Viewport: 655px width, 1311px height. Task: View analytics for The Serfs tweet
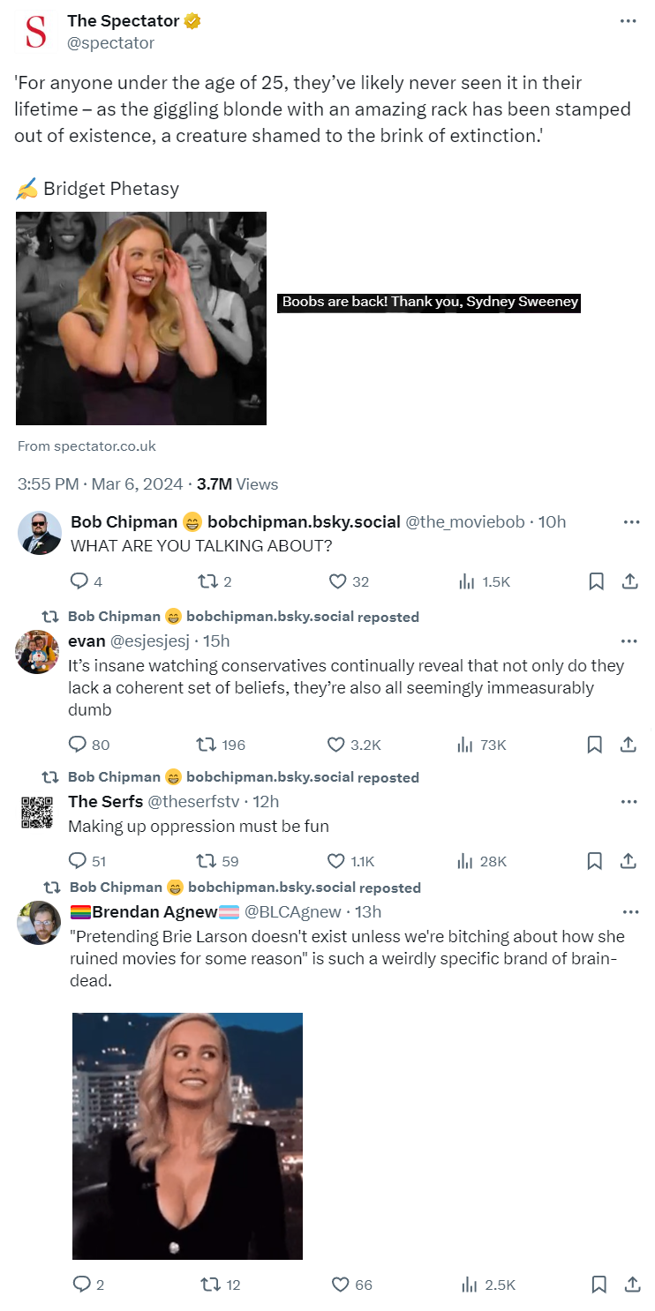[465, 860]
